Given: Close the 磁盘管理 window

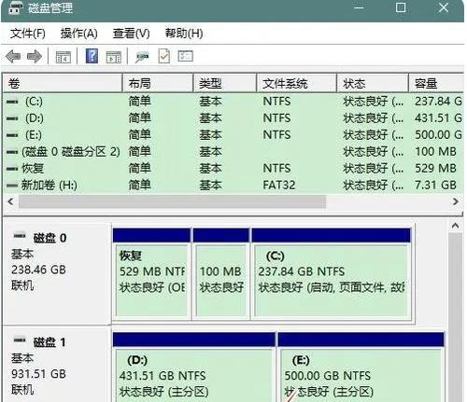Looking at the screenshot, I should (444, 7).
